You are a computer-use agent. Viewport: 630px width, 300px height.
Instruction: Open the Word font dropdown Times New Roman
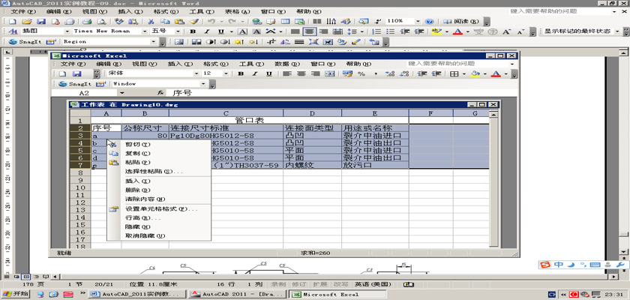pyautogui.click(x=145, y=31)
